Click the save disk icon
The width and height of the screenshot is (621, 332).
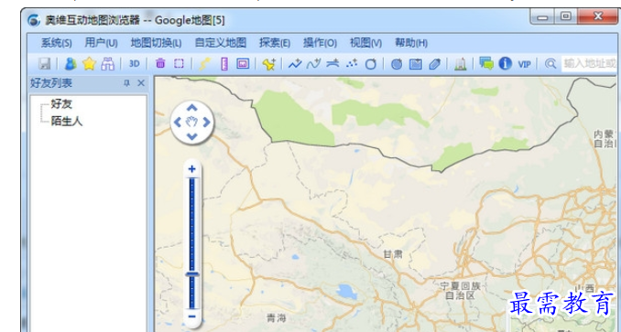click(x=44, y=64)
